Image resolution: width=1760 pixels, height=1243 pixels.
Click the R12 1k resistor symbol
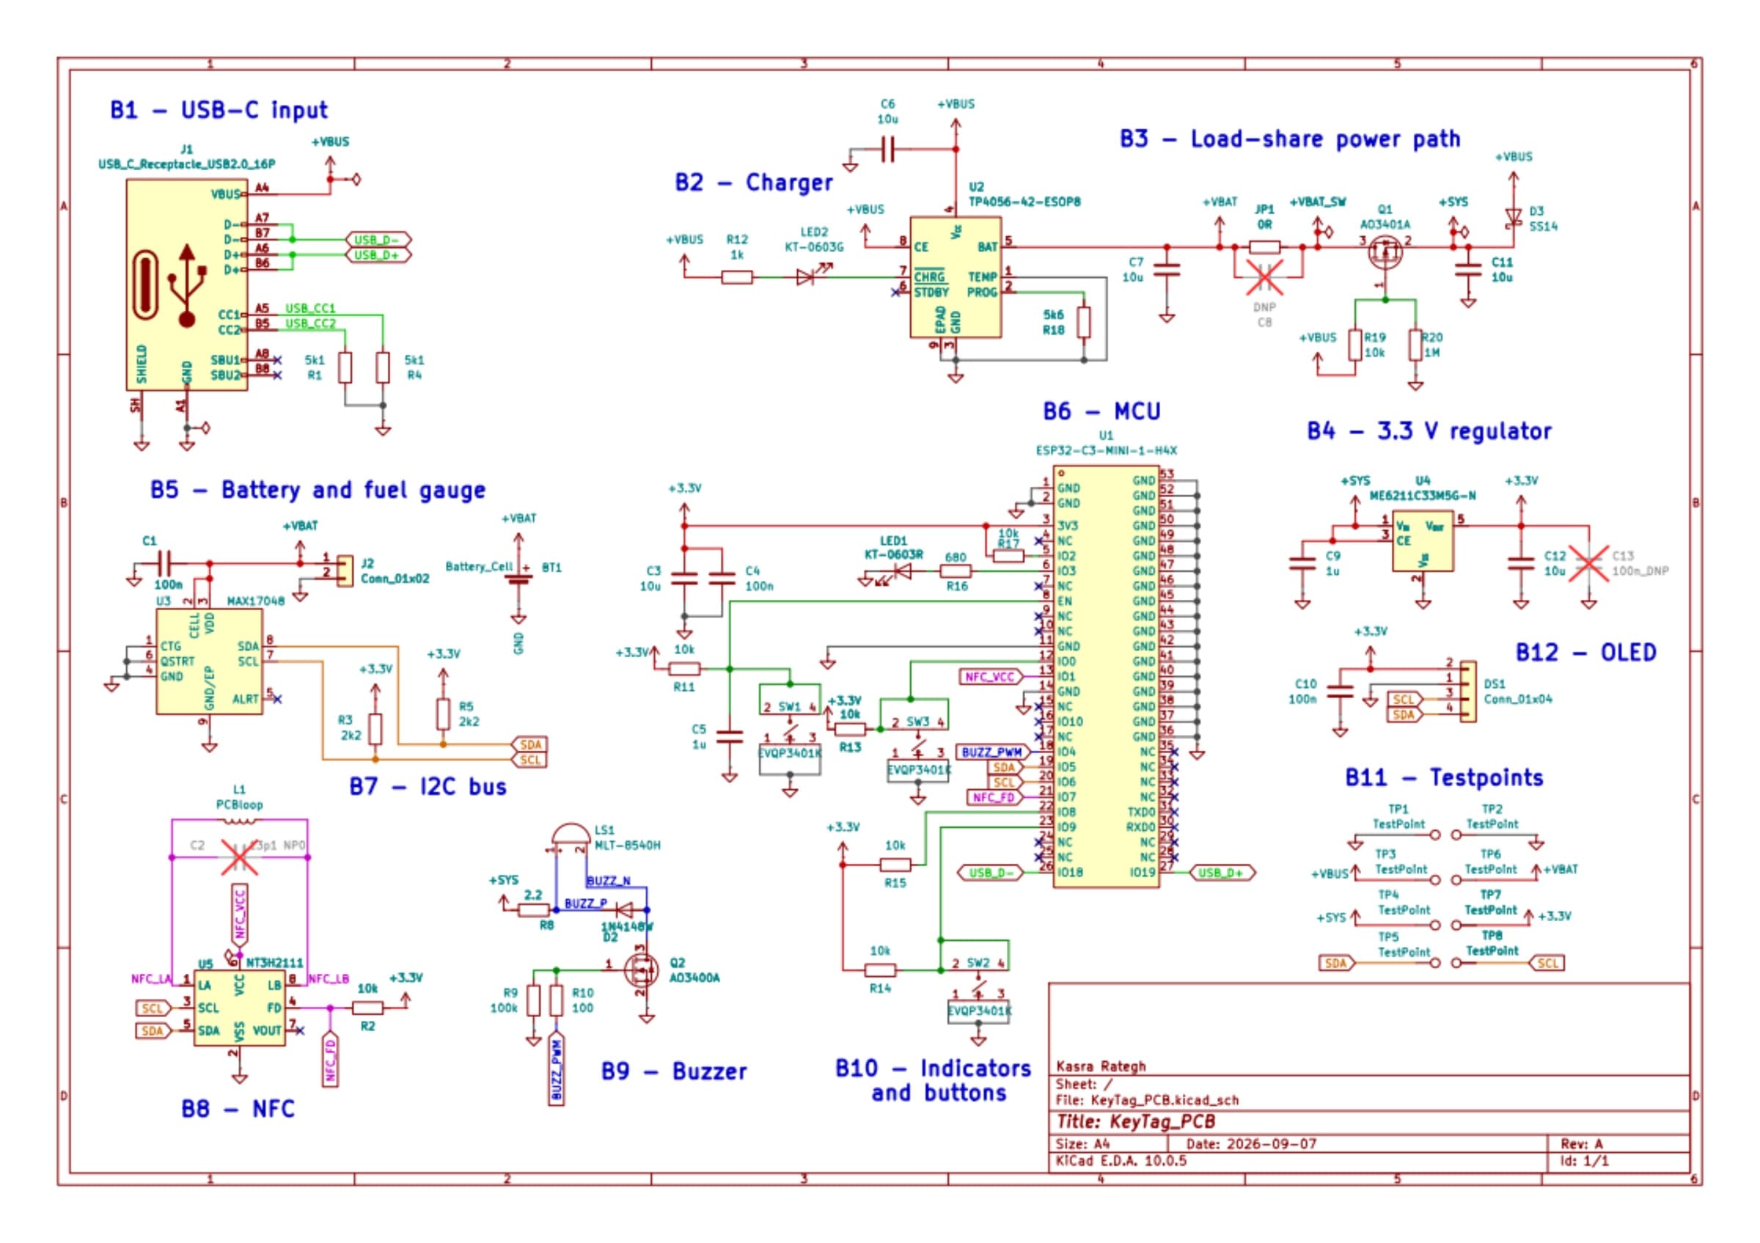coord(737,277)
